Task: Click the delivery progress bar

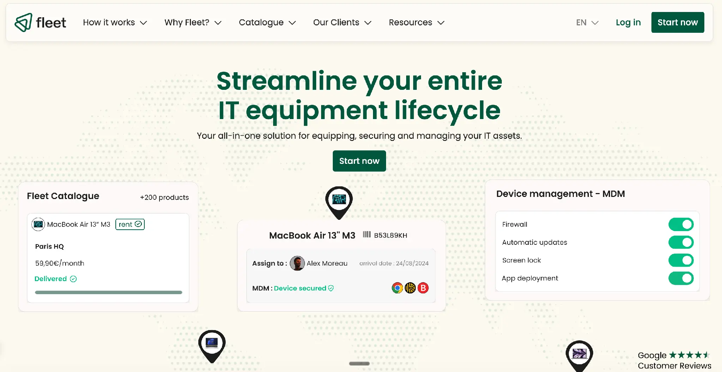Action: (x=108, y=292)
